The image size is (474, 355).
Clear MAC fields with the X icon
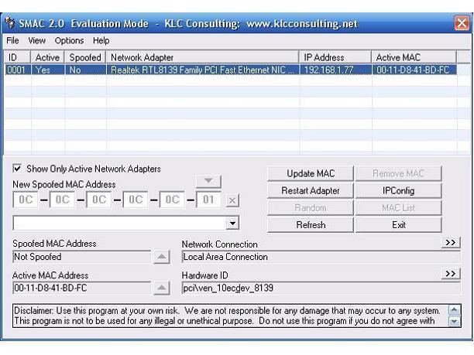click(232, 200)
